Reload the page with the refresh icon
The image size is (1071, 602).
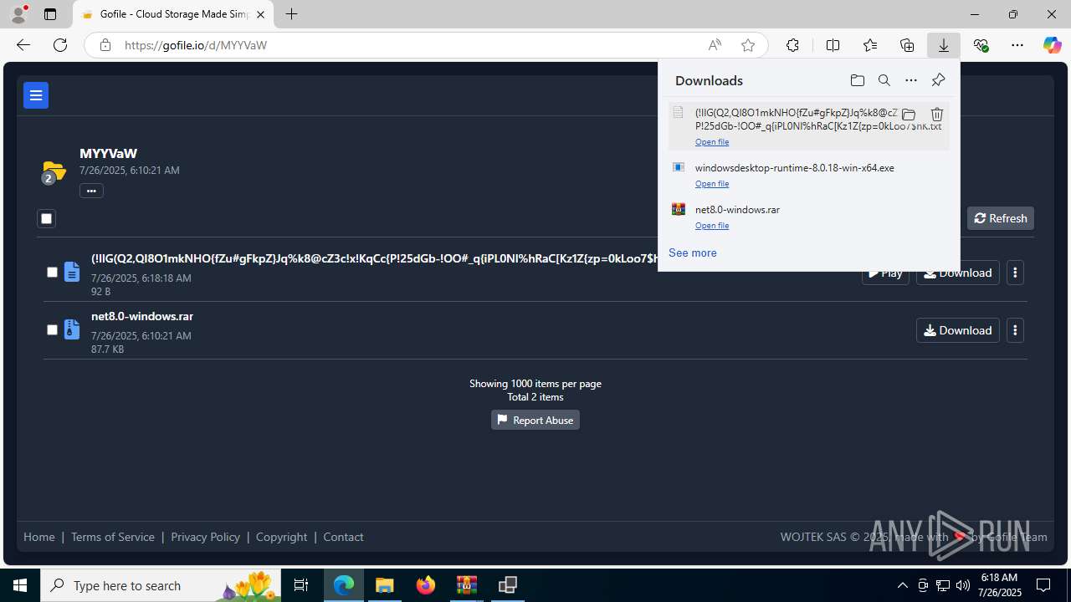click(60, 45)
